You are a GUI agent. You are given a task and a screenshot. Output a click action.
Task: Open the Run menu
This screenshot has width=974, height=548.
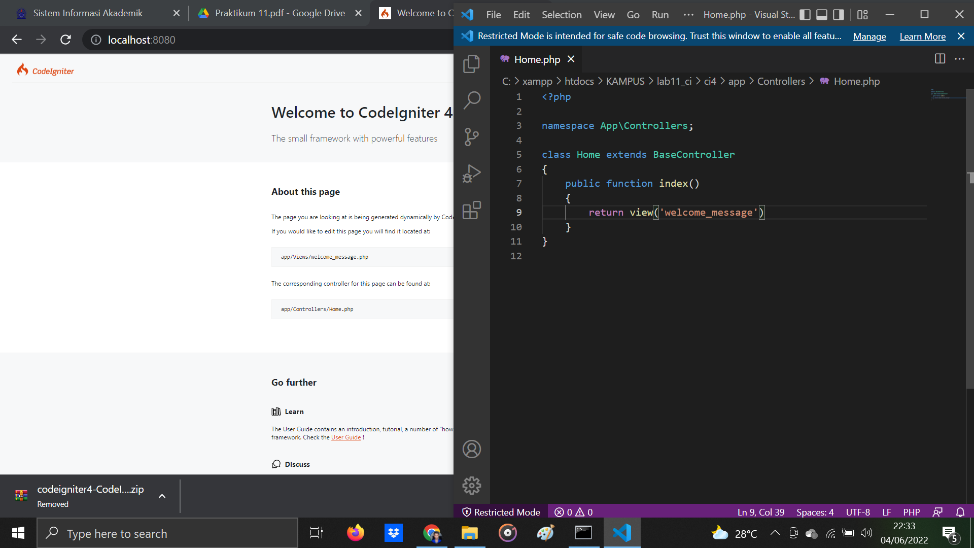659,15
